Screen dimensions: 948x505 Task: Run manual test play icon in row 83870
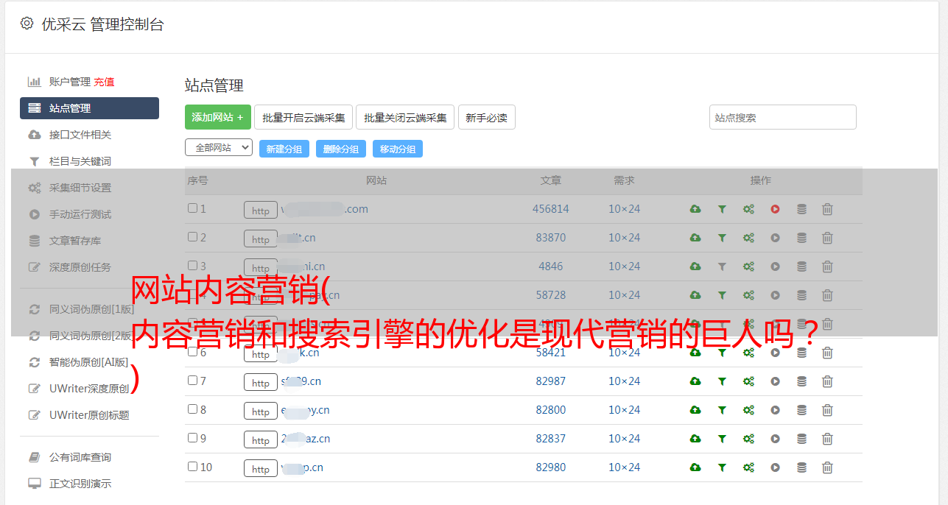(x=775, y=238)
